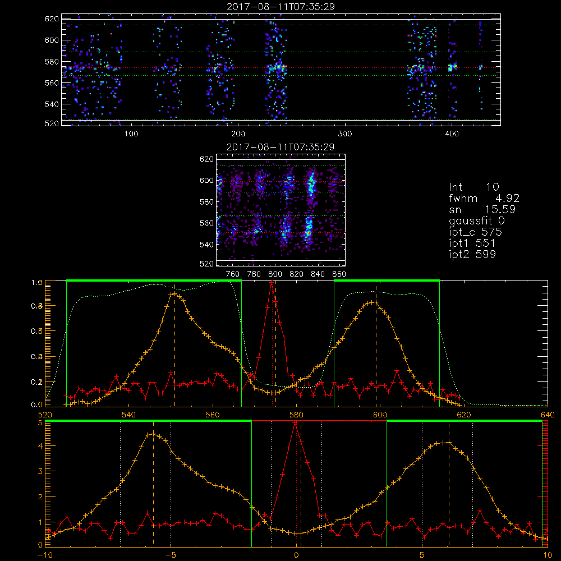This screenshot has height=561, width=561.
Task: Select the 'fwhm 4.92' readout line
Action: pyautogui.click(x=484, y=198)
